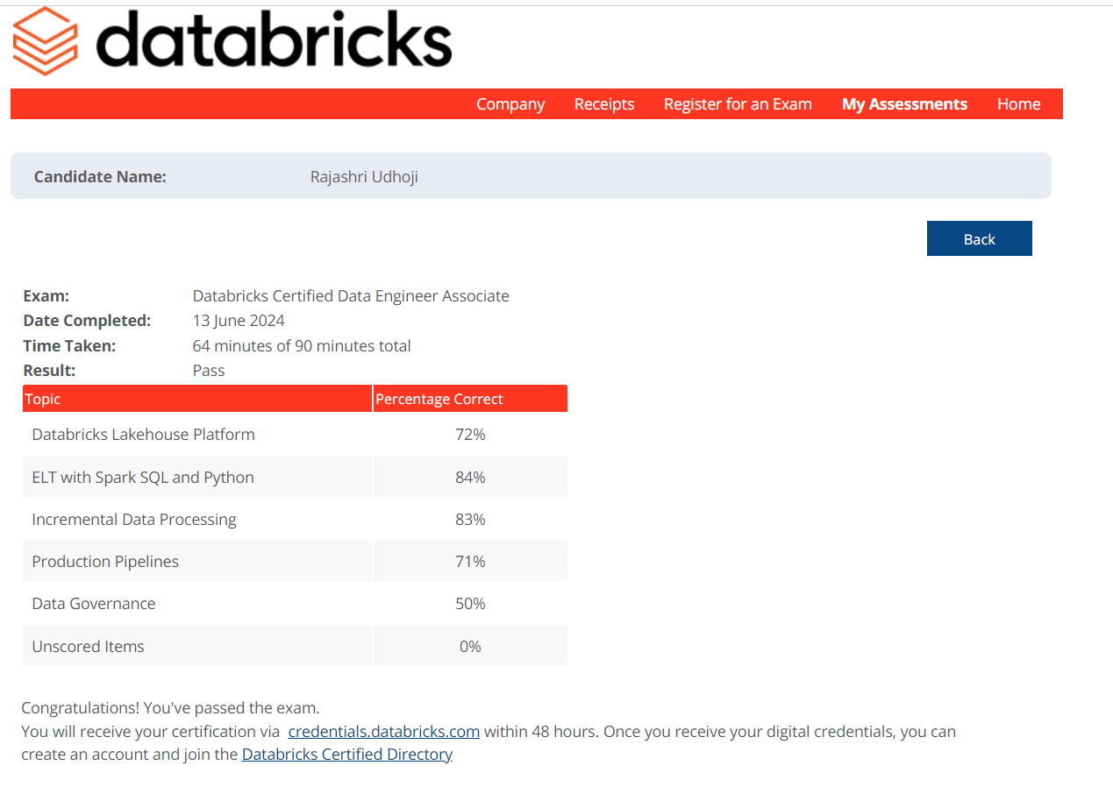Click the exam name Databricks Certified Data Engineer Associate
The image size is (1113, 794).
351,295
